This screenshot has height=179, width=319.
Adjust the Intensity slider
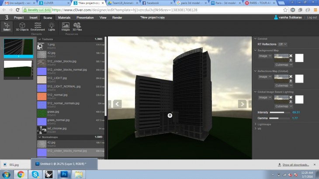pos(279,112)
